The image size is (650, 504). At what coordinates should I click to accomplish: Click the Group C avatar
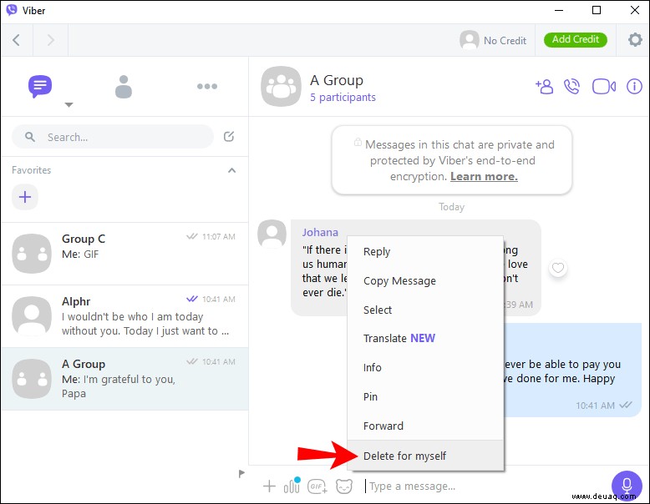coord(32,254)
